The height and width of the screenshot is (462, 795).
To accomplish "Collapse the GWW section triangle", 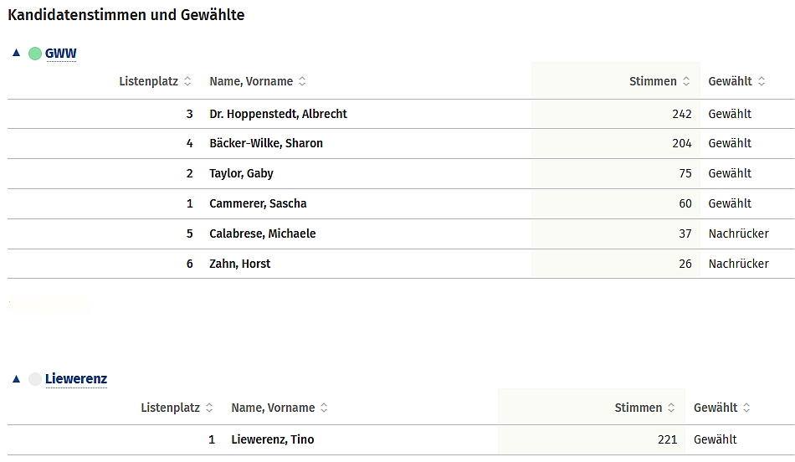I will (x=16, y=53).
